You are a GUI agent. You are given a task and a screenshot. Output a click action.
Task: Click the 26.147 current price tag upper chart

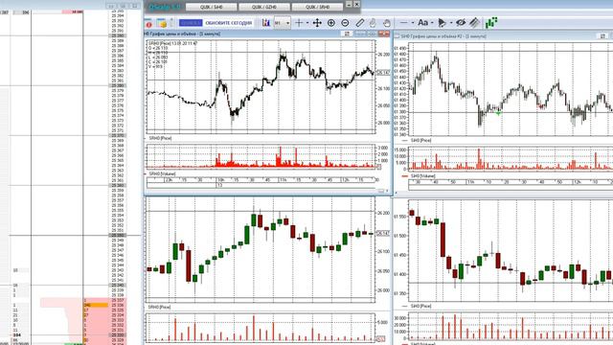[383, 73]
